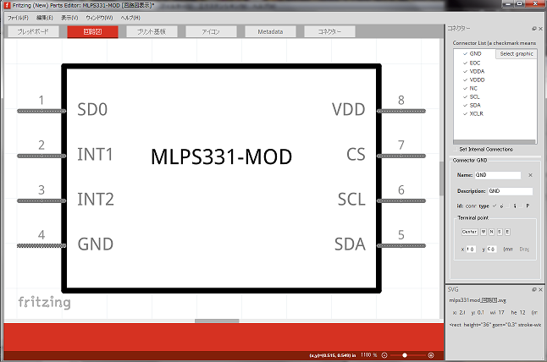Click the Drag terminal point label

tap(524, 250)
